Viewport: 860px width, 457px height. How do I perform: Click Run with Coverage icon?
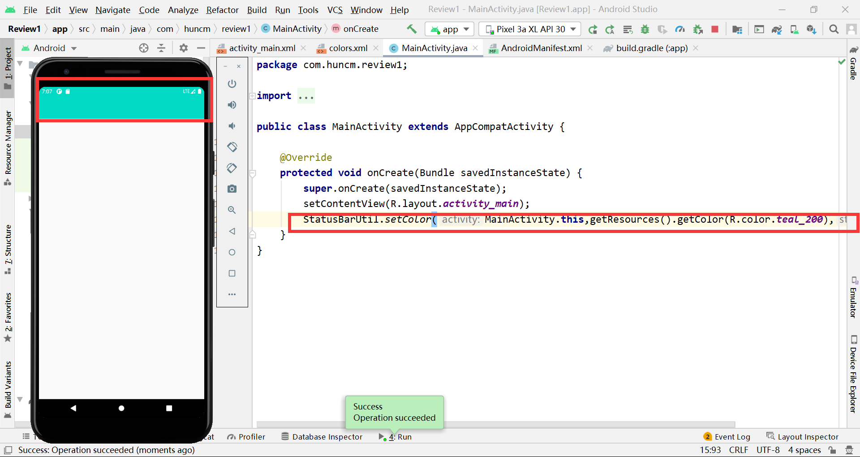click(x=662, y=30)
